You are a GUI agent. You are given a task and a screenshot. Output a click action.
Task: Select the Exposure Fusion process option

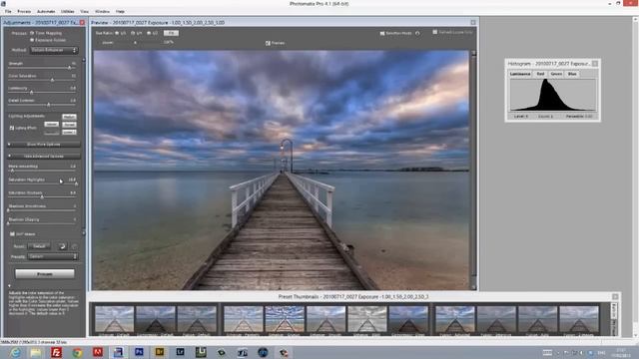coord(32,40)
